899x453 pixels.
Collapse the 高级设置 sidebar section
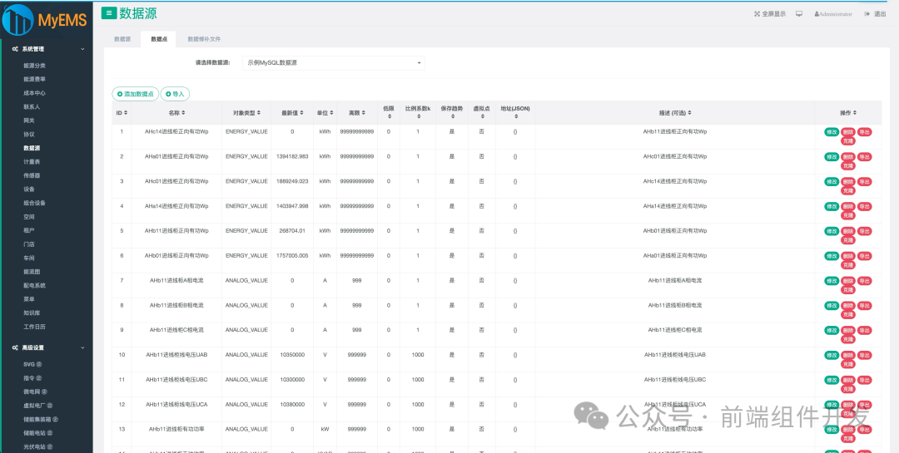point(47,347)
